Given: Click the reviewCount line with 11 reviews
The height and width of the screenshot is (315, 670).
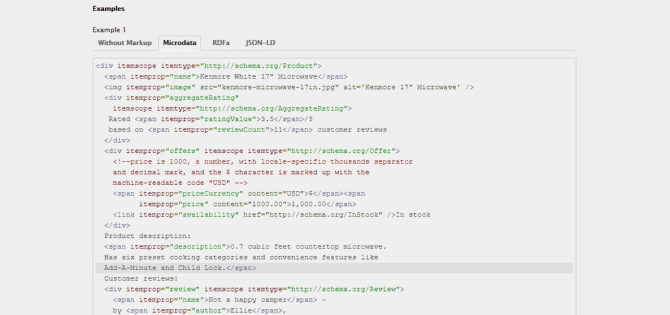Looking at the screenshot, I should 247,130.
